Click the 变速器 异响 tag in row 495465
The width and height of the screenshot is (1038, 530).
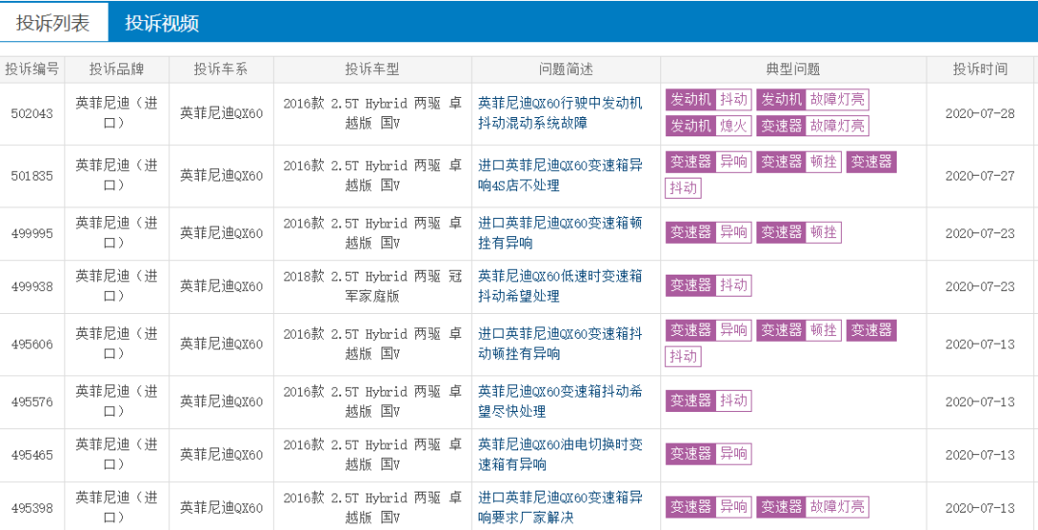[x=708, y=454]
